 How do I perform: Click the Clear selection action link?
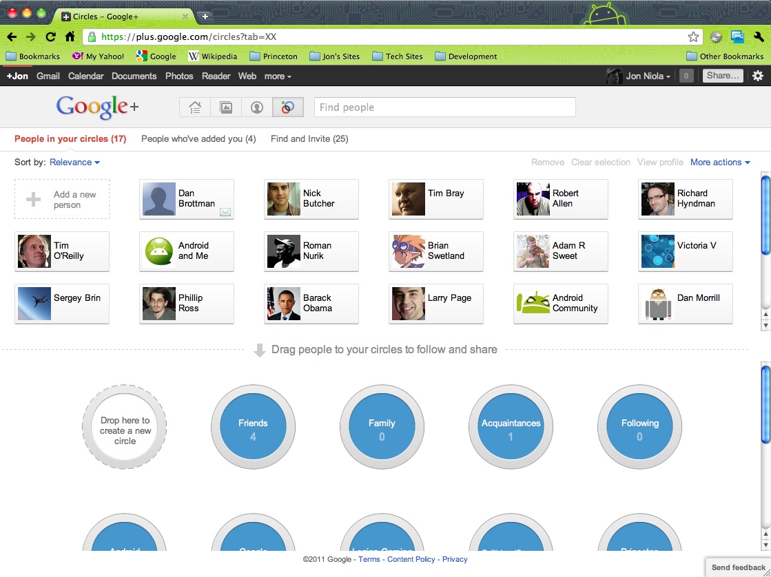[600, 162]
